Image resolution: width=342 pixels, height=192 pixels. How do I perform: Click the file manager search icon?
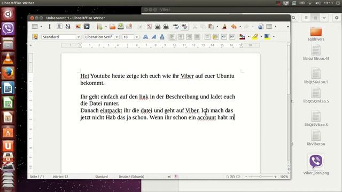(x=294, y=18)
